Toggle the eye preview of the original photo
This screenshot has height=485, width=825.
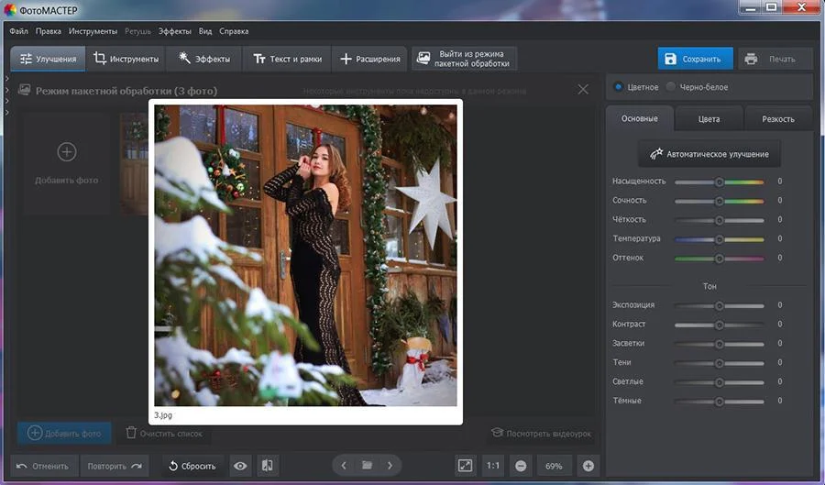(240, 466)
